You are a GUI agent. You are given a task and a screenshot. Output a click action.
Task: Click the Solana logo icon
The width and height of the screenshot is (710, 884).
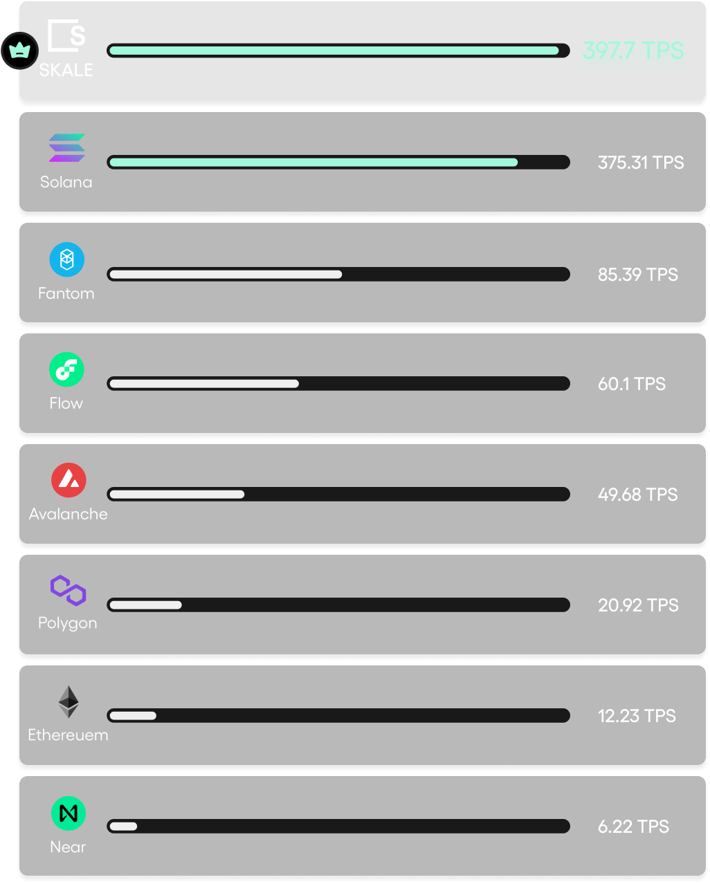pyautogui.click(x=67, y=148)
